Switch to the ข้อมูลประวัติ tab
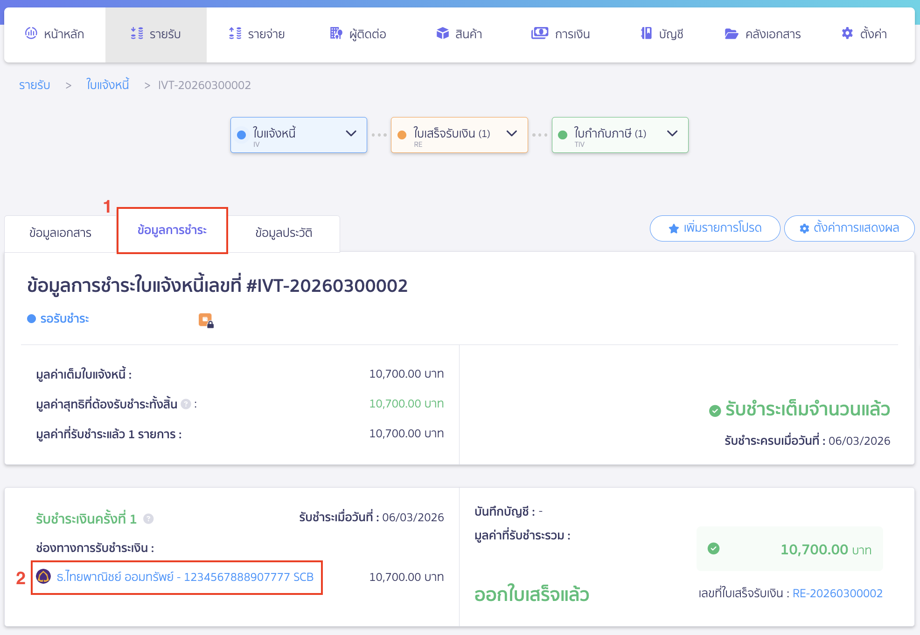 coord(284,233)
